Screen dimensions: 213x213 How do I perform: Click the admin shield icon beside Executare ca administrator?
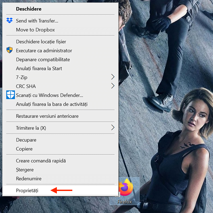pos(10,50)
